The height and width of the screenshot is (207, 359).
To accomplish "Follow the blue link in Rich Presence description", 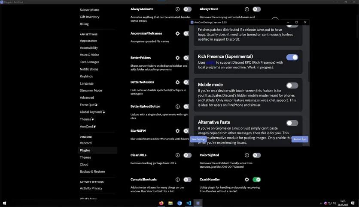I will click(210, 62).
